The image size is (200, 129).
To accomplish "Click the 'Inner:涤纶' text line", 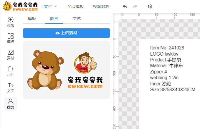I will [161, 84].
